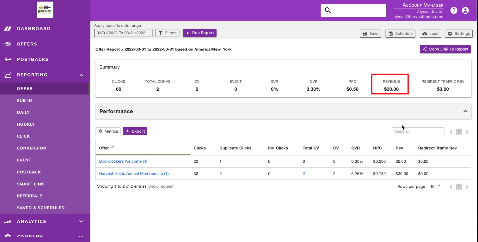This screenshot has height=242, width=478.
Task: Open report Settings with gear icon
Action: (459, 33)
